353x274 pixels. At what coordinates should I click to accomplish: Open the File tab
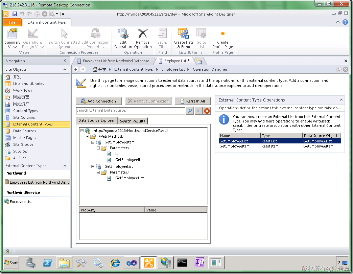click(12, 22)
